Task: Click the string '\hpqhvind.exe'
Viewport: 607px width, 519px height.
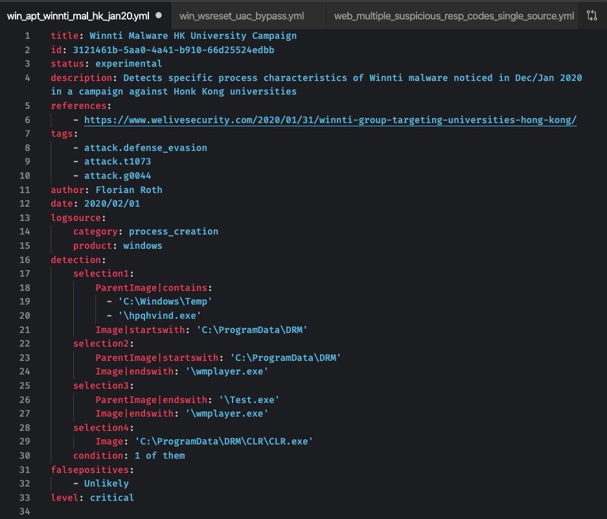Action: (159, 316)
